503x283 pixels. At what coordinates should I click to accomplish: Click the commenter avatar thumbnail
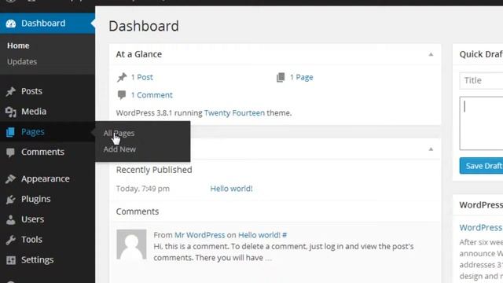131,244
